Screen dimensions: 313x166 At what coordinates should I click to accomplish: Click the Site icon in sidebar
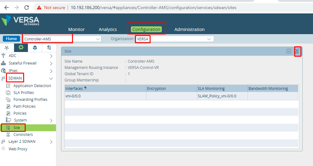click(8, 128)
